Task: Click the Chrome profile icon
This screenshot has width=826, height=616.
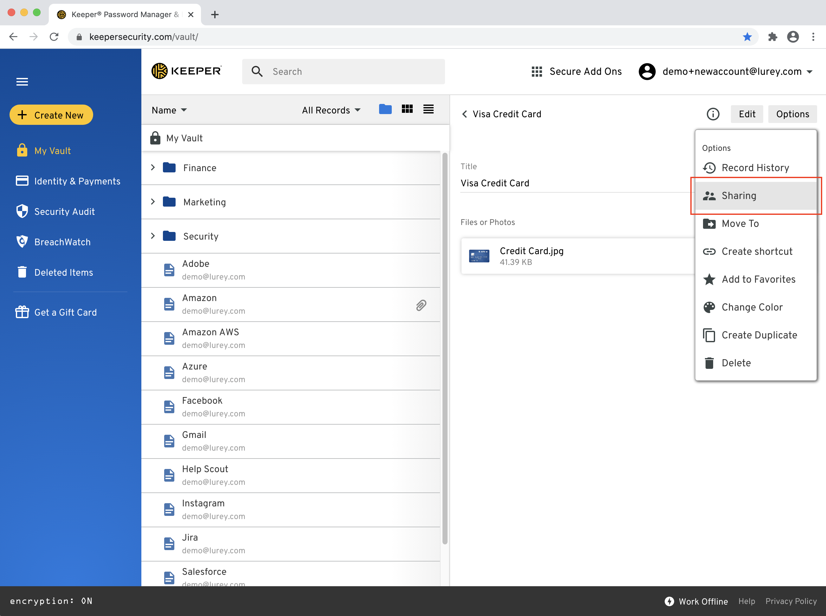Action: [793, 36]
